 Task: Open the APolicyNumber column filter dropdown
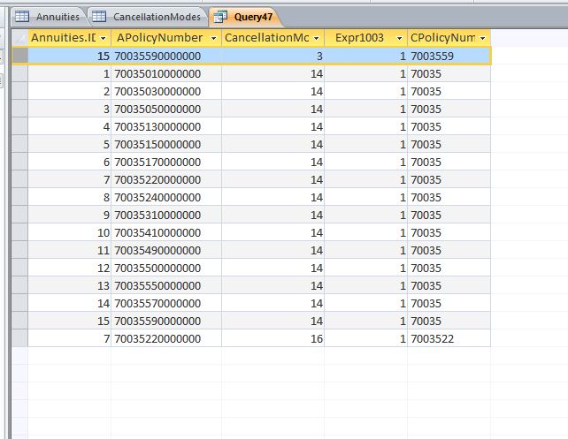pos(214,38)
